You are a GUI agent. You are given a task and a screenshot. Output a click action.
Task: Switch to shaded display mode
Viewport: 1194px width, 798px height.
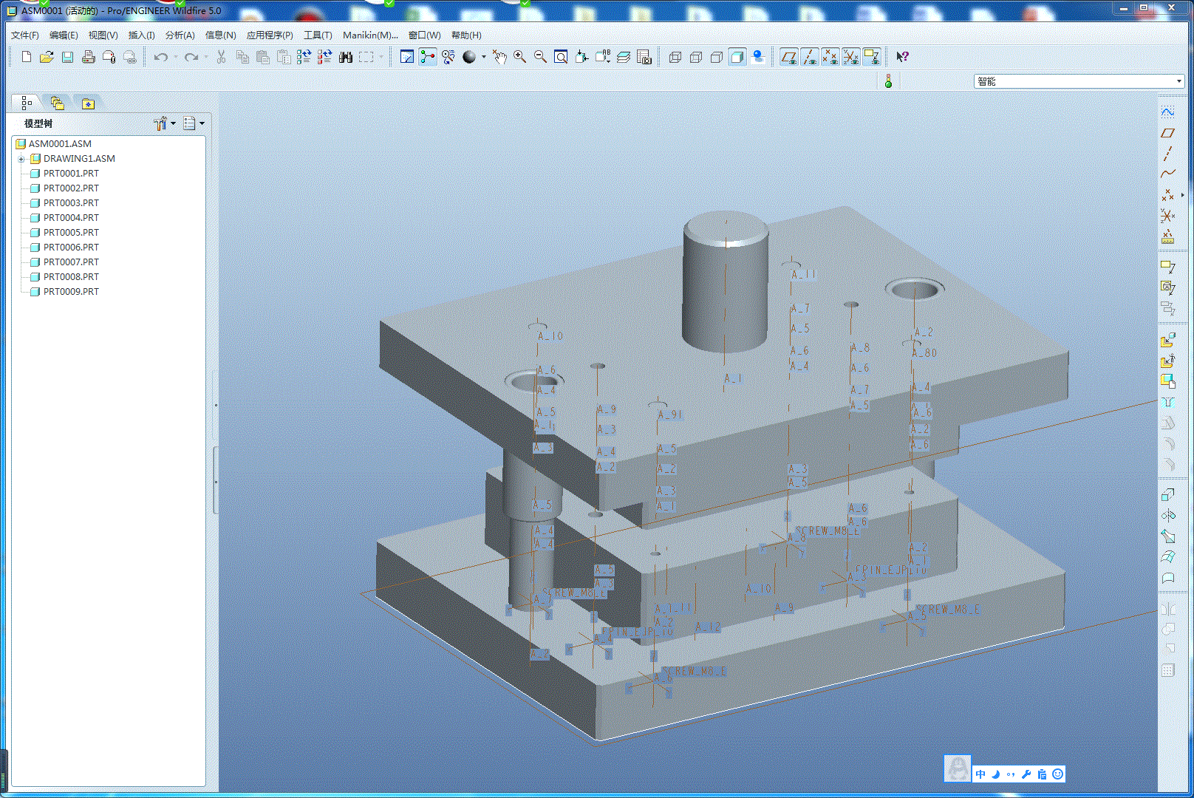tap(737, 57)
